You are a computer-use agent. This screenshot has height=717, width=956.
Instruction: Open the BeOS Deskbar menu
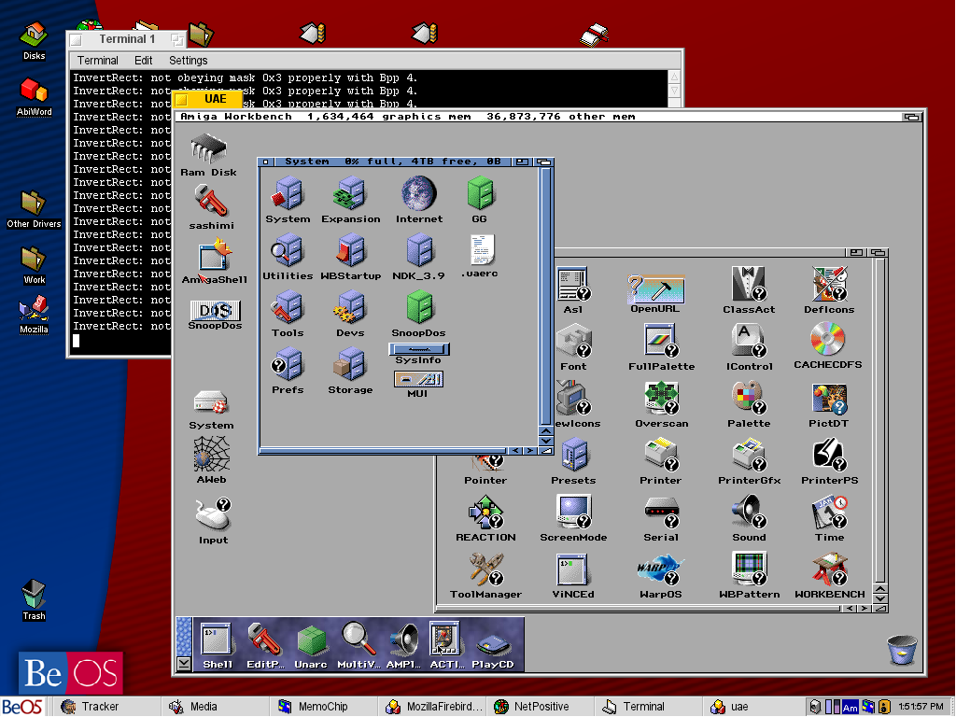point(22,707)
